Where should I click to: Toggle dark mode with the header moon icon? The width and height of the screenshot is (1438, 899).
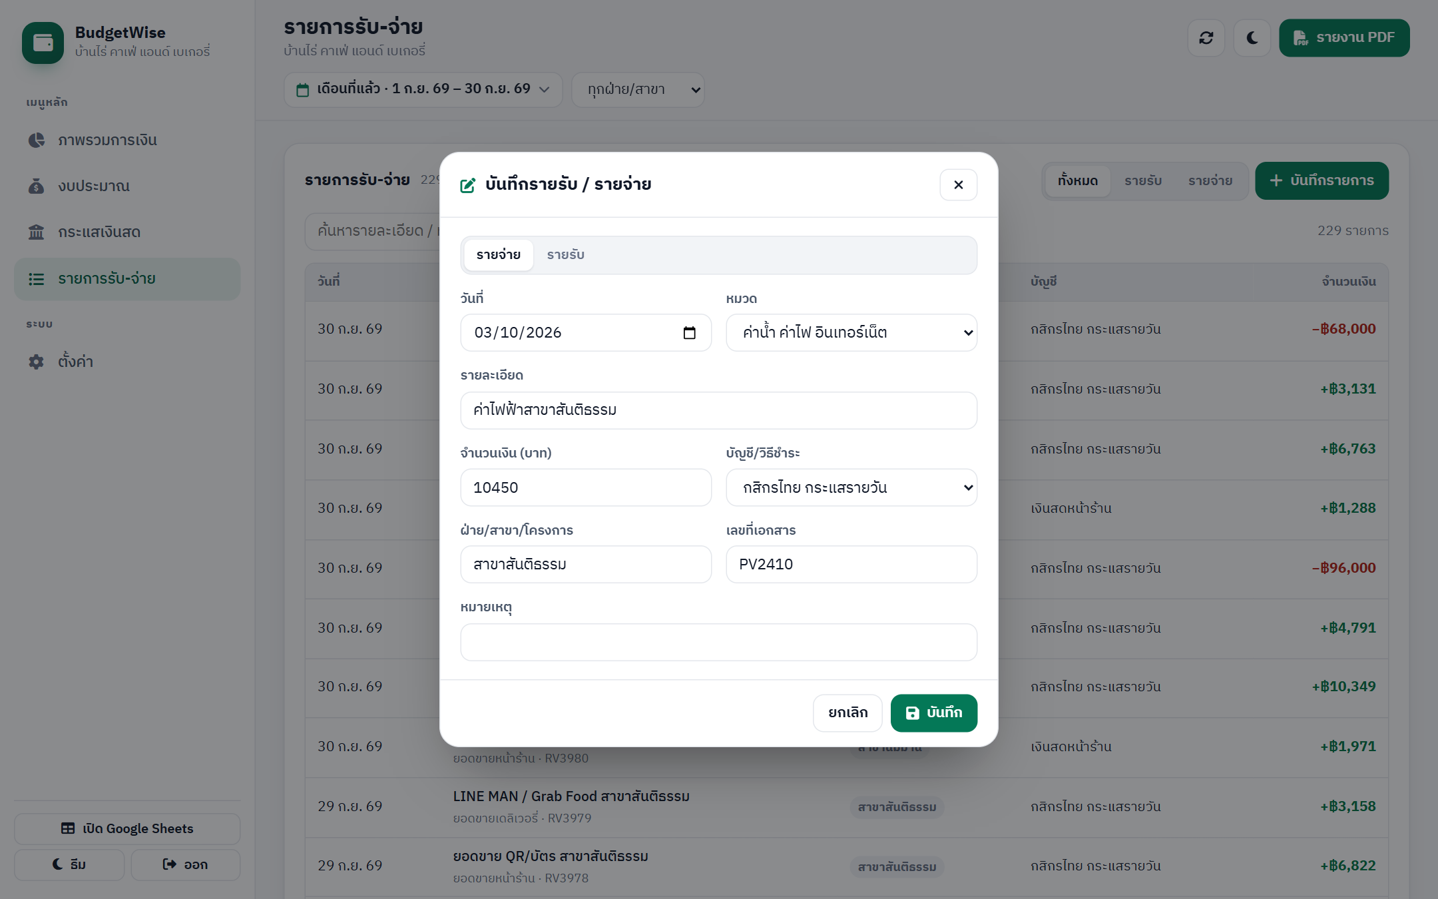pyautogui.click(x=1252, y=38)
